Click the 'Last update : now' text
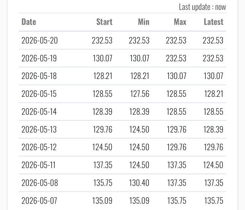This screenshot has width=245, height=210. tap(202, 7)
